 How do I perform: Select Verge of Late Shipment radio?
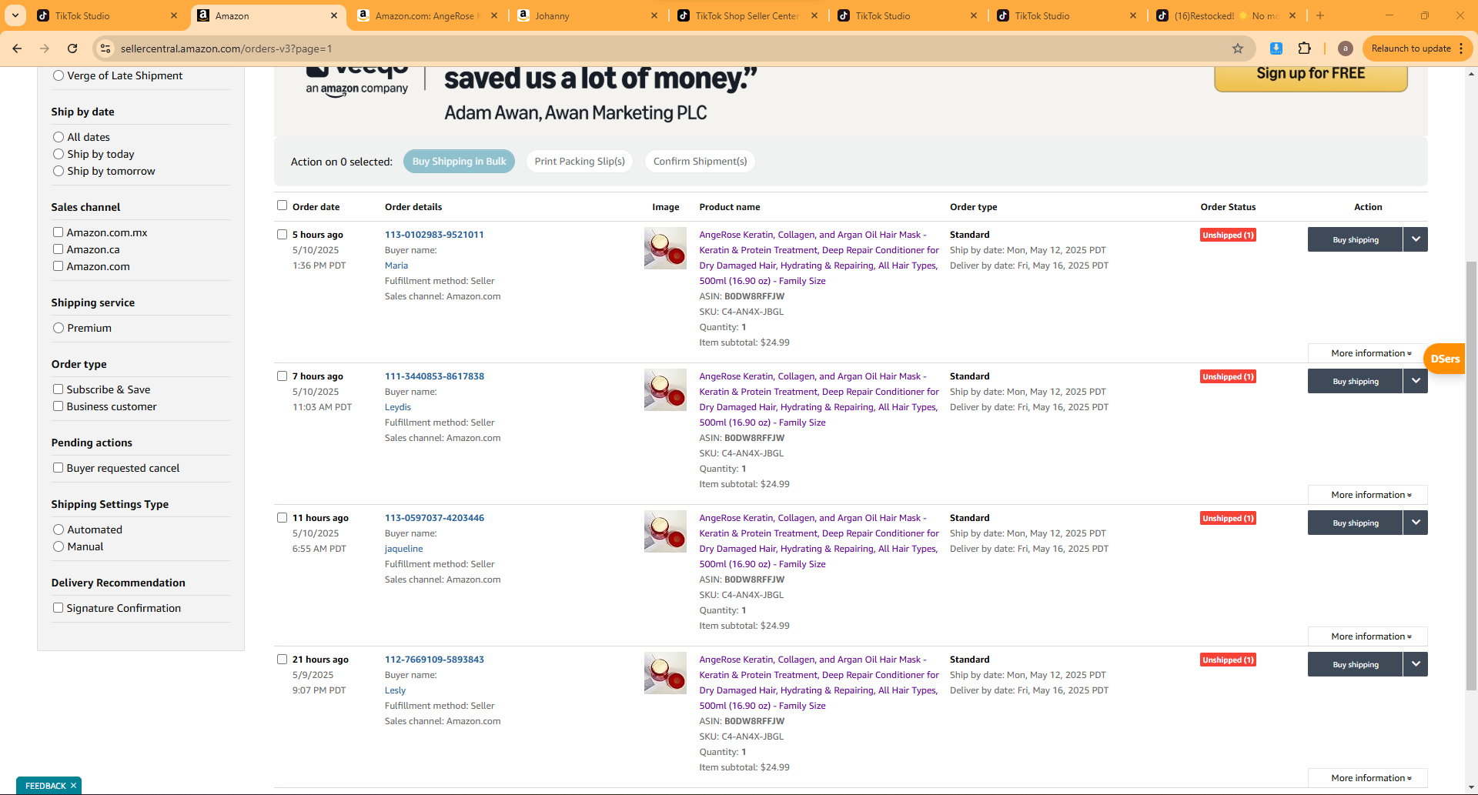coord(59,75)
